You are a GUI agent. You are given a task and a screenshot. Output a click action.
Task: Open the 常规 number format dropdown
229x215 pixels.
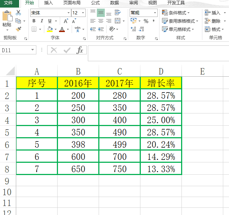(155, 13)
